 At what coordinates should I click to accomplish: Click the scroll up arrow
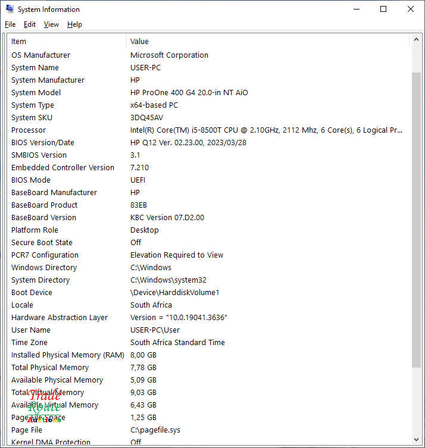[416, 40]
